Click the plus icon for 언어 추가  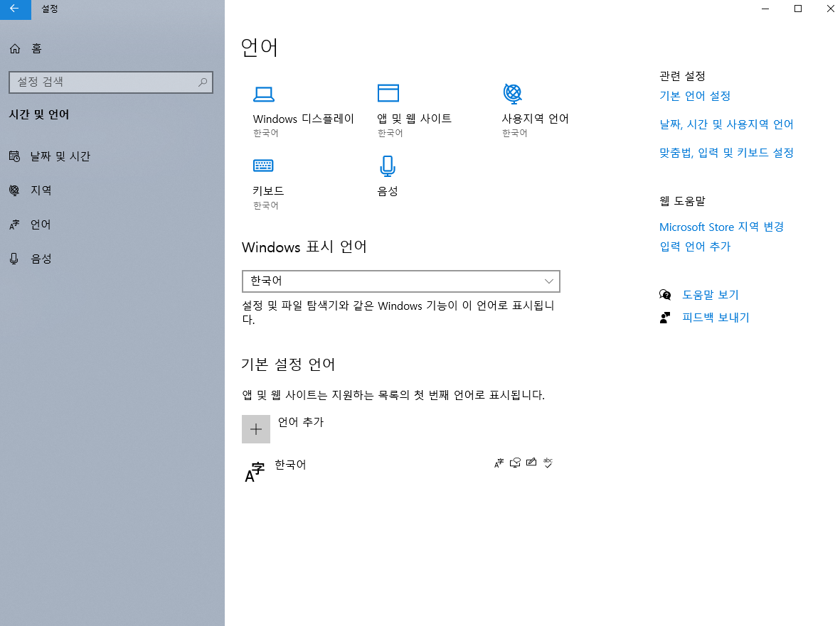point(256,429)
